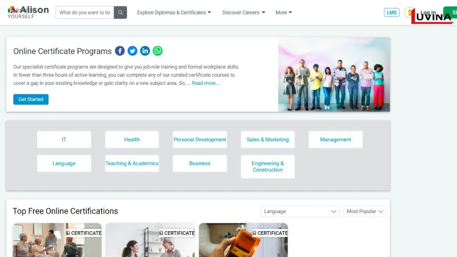Select the Engineering & Construction category
The height and width of the screenshot is (257, 457).
[x=268, y=167]
